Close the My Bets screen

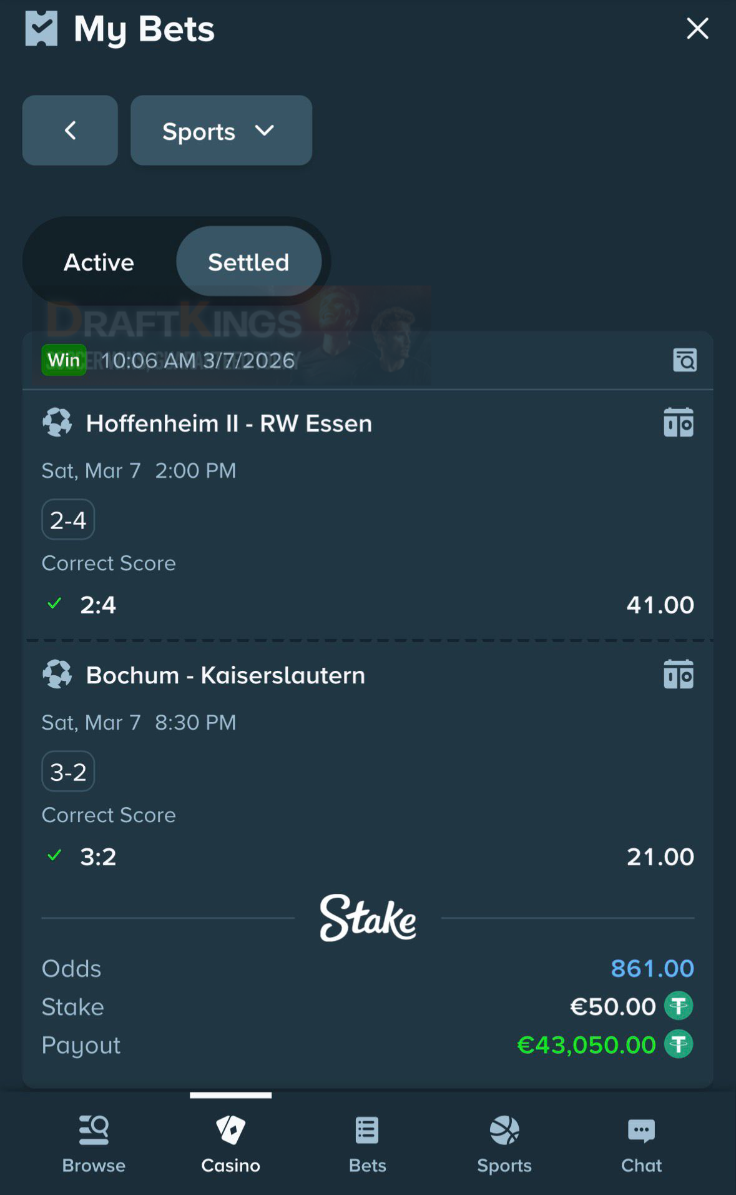pos(697,28)
